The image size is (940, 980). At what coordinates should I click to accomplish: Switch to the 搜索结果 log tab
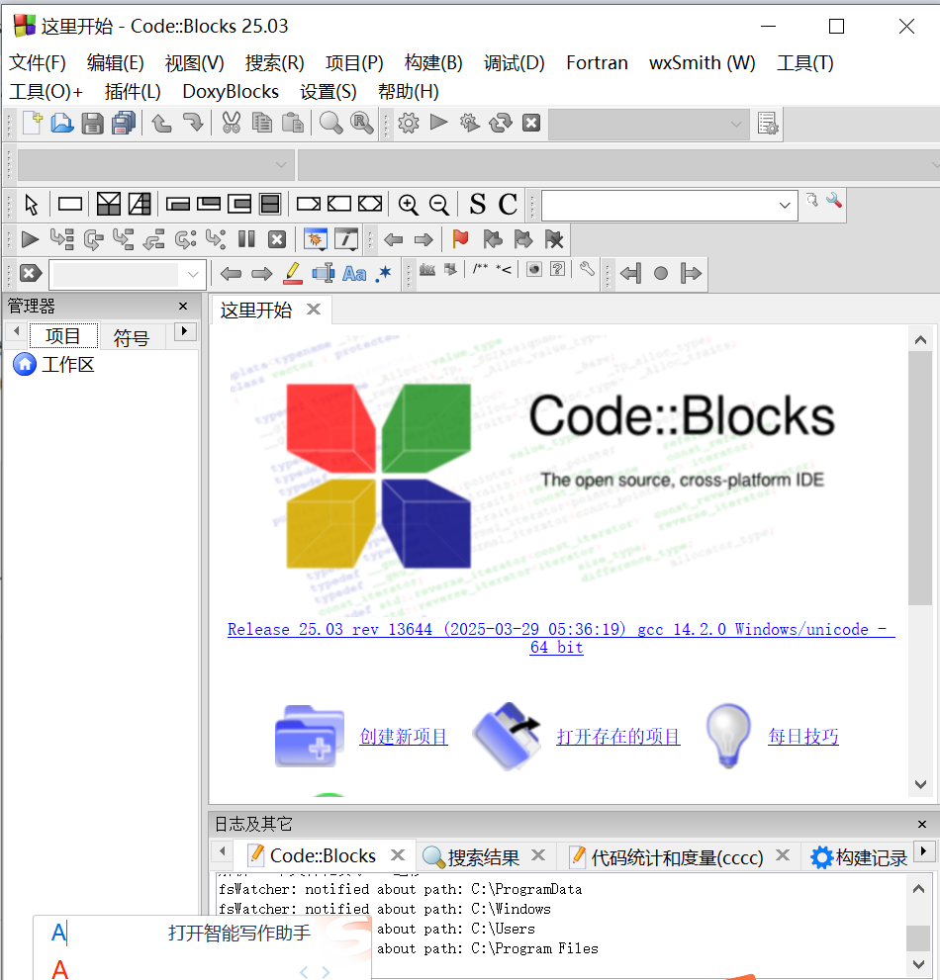[484, 857]
